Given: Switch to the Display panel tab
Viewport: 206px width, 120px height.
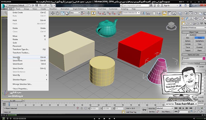Looking at the screenshot, I should pyautogui.click(x=200, y=19).
